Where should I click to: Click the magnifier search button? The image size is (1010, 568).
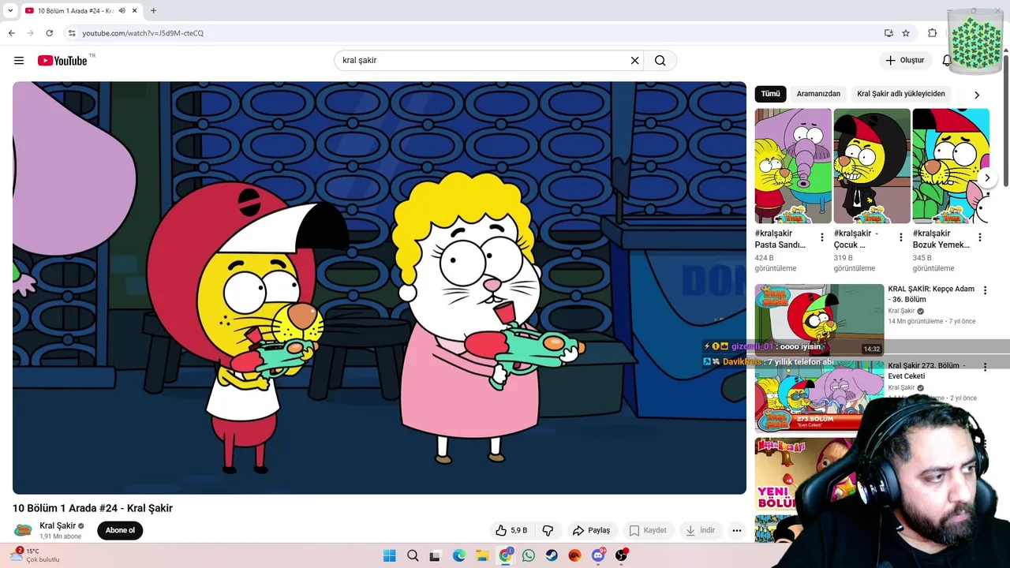pos(660,61)
